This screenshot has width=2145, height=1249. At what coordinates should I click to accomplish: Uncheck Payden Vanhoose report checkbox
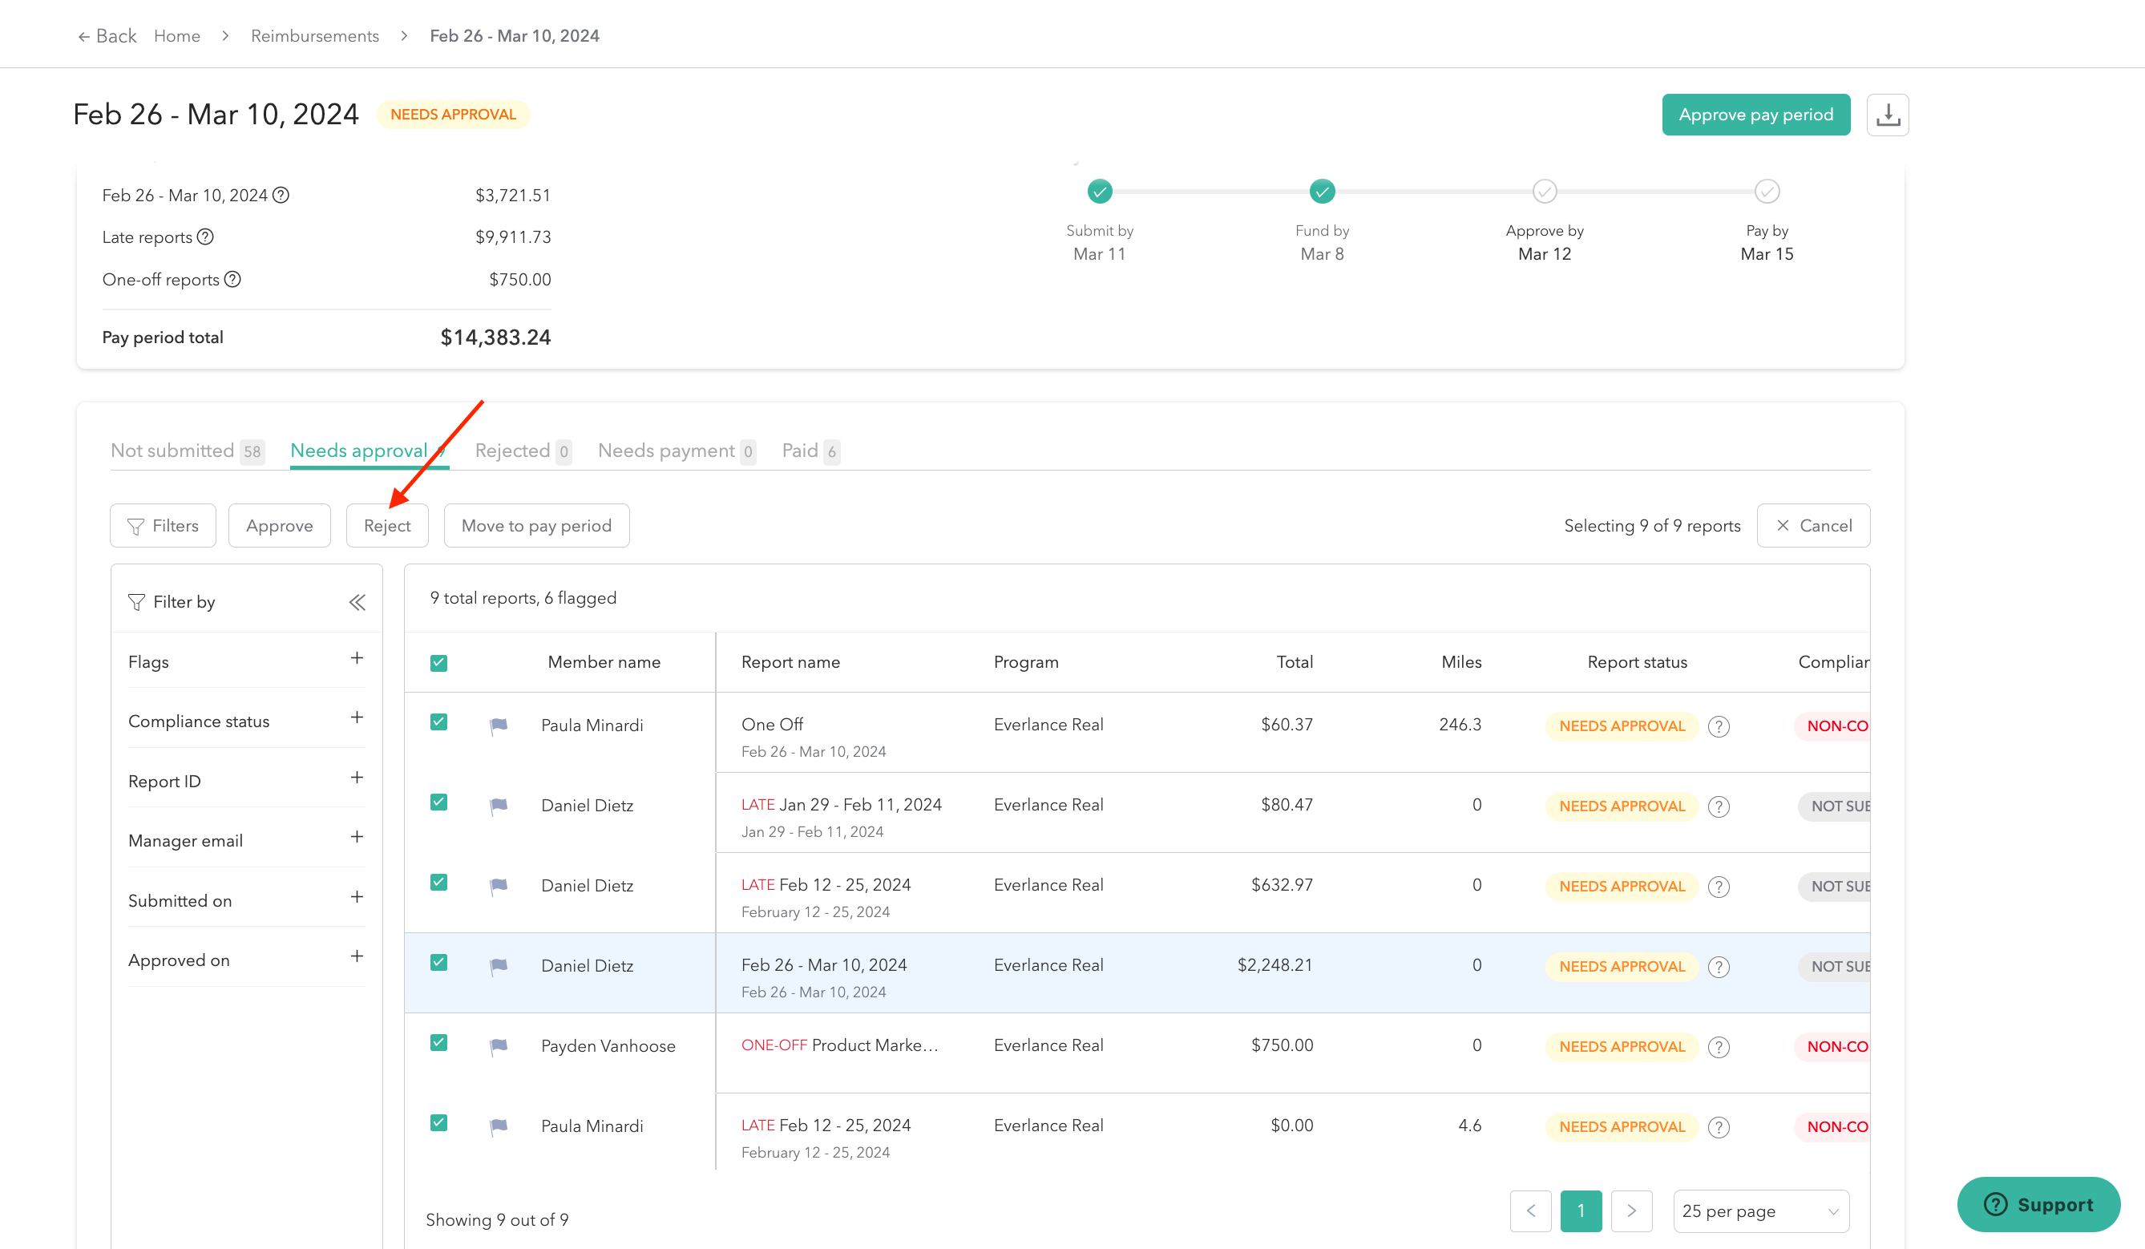click(x=439, y=1043)
